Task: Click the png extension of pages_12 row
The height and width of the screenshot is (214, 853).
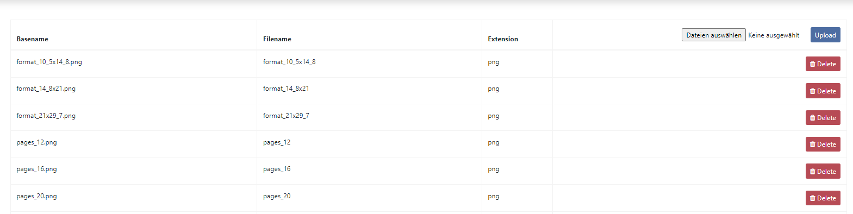Action: tap(494, 142)
